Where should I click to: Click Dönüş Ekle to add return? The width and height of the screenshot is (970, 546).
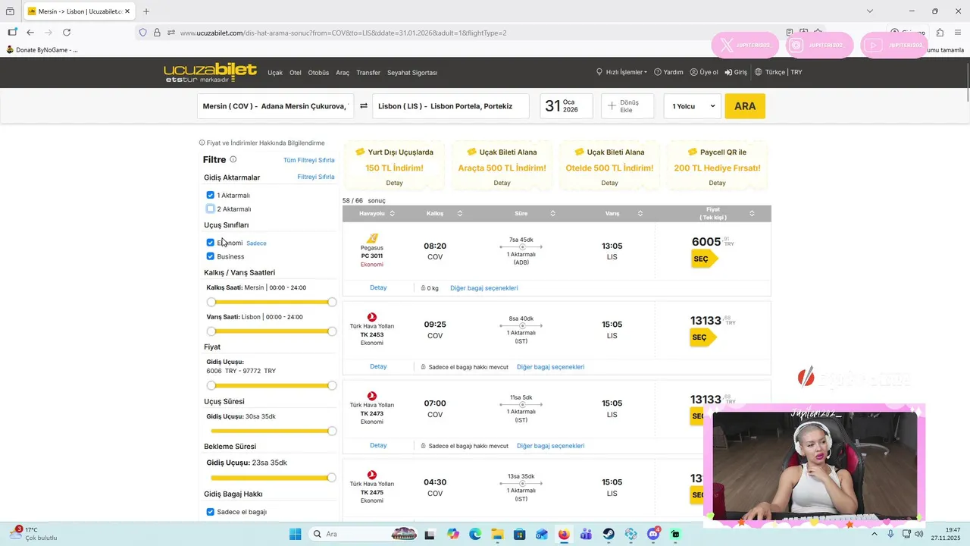click(x=627, y=106)
